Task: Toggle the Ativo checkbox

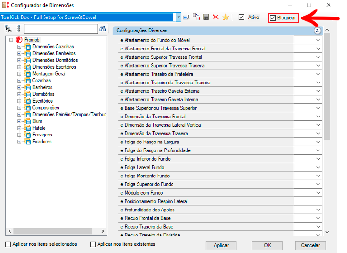Action: click(242, 17)
